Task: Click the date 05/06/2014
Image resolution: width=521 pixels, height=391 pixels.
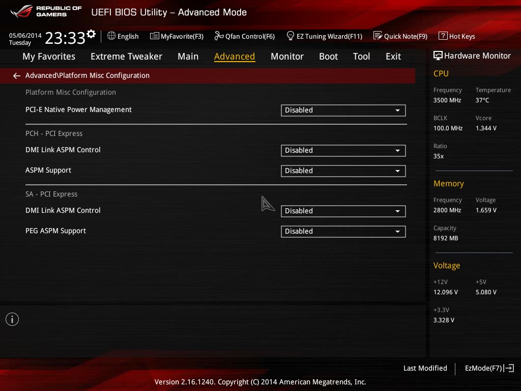Action: (25, 36)
